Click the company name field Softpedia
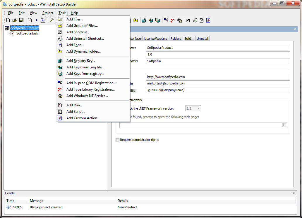The width and height of the screenshot is (302, 218). [218, 61]
